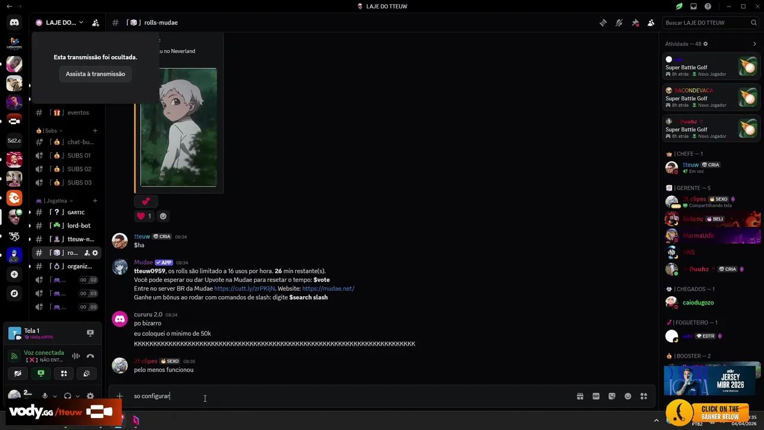Screen dimensions: 764x430
Task: Toggle noise suppression waveform icon
Action: coord(76,356)
